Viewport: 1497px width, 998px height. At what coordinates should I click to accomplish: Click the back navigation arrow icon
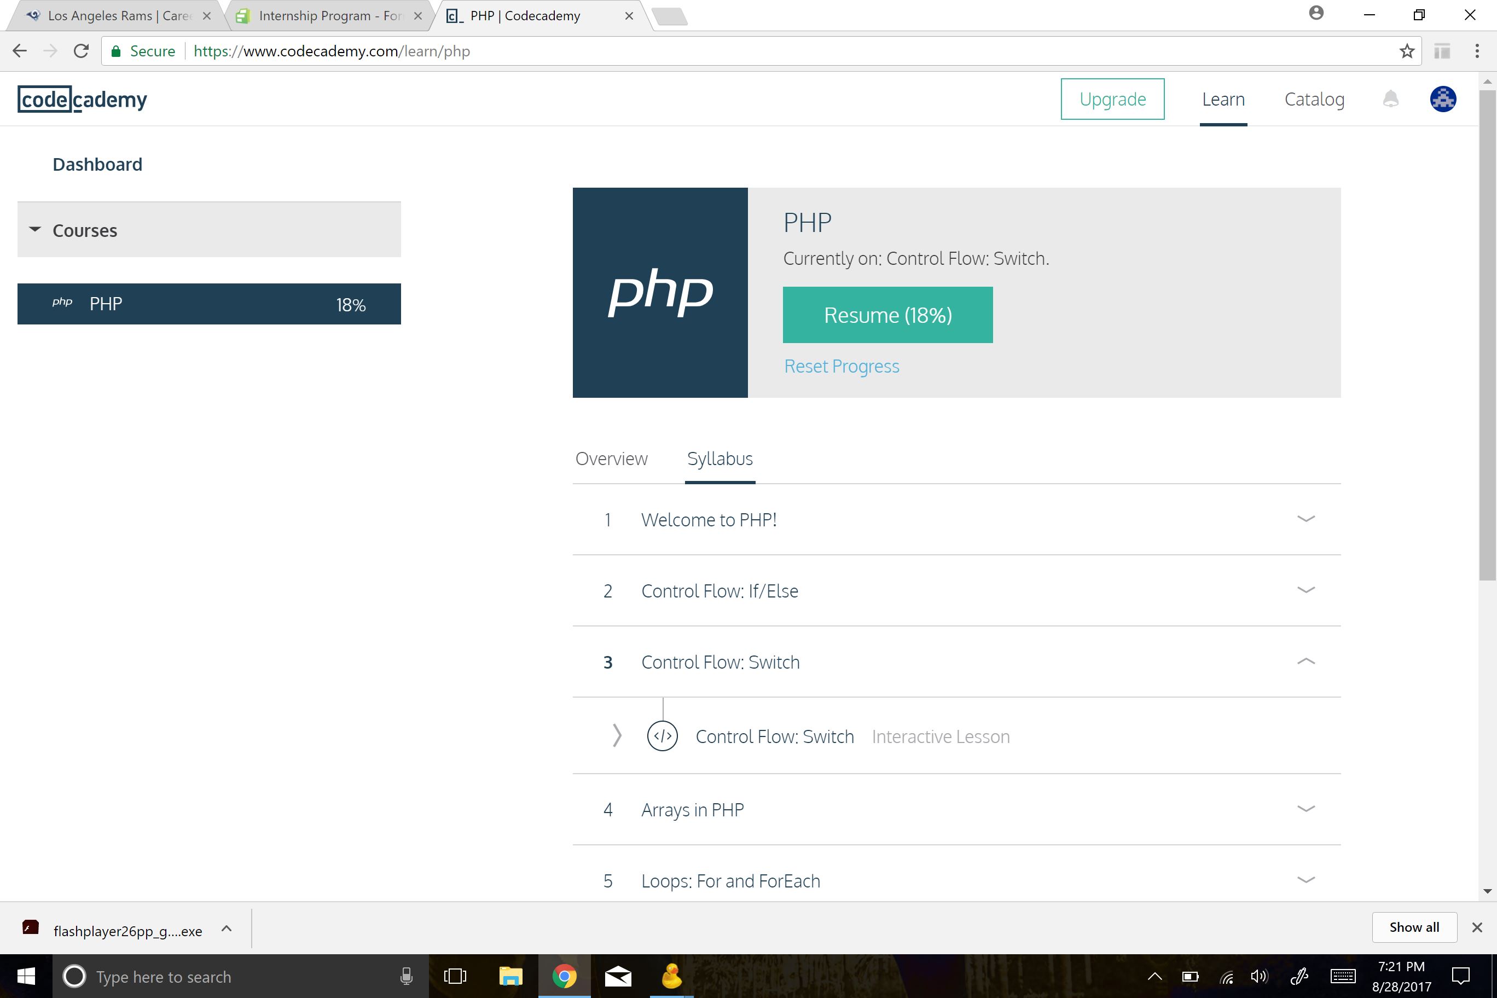(x=20, y=51)
